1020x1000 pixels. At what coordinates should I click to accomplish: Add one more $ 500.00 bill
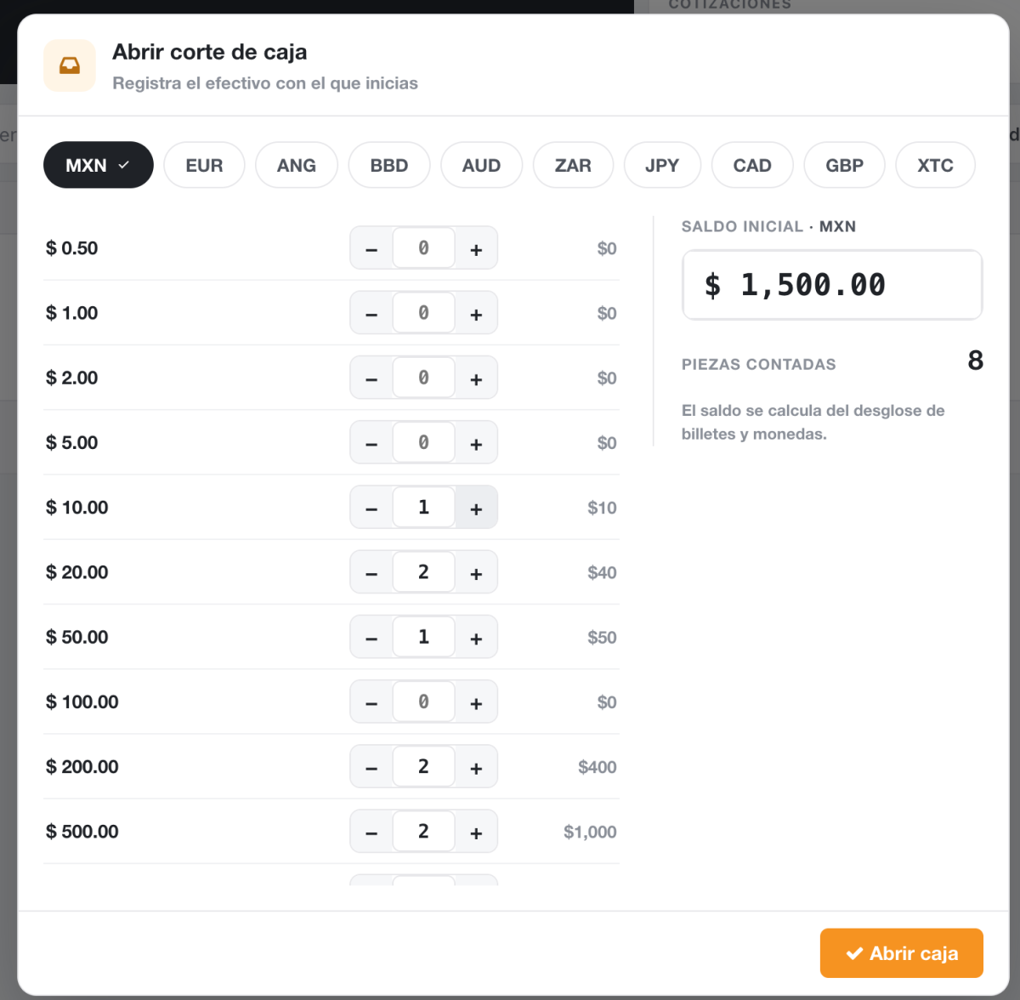(476, 832)
